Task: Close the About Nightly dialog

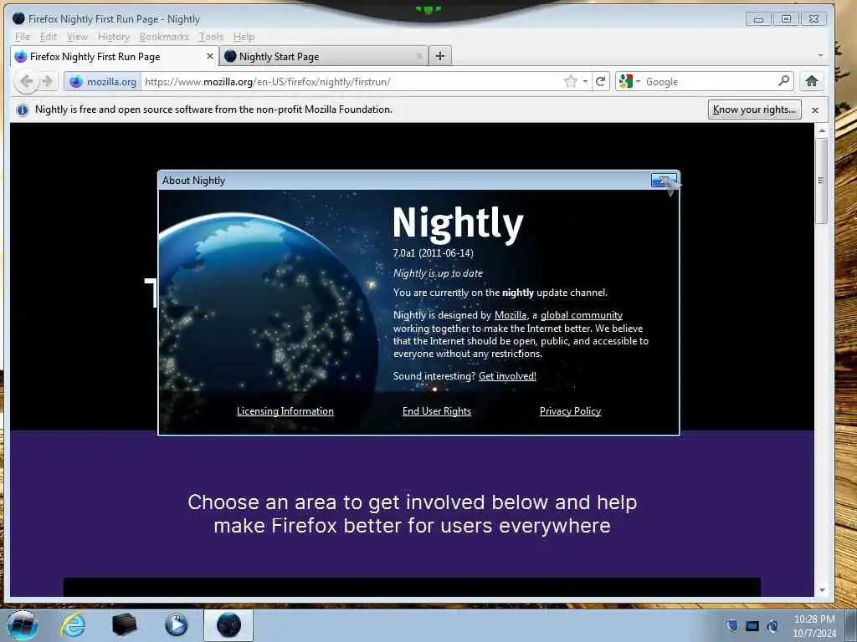Action: (664, 180)
